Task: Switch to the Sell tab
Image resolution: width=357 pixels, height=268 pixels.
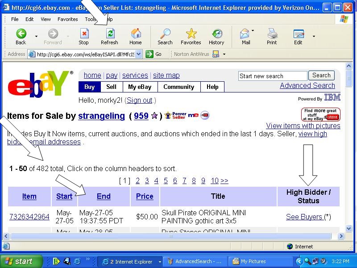Action: click(111, 87)
